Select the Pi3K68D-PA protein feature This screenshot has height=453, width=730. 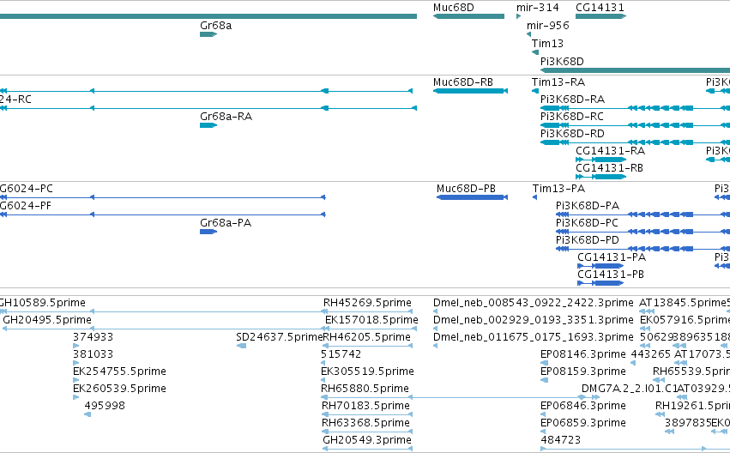[x=588, y=206]
